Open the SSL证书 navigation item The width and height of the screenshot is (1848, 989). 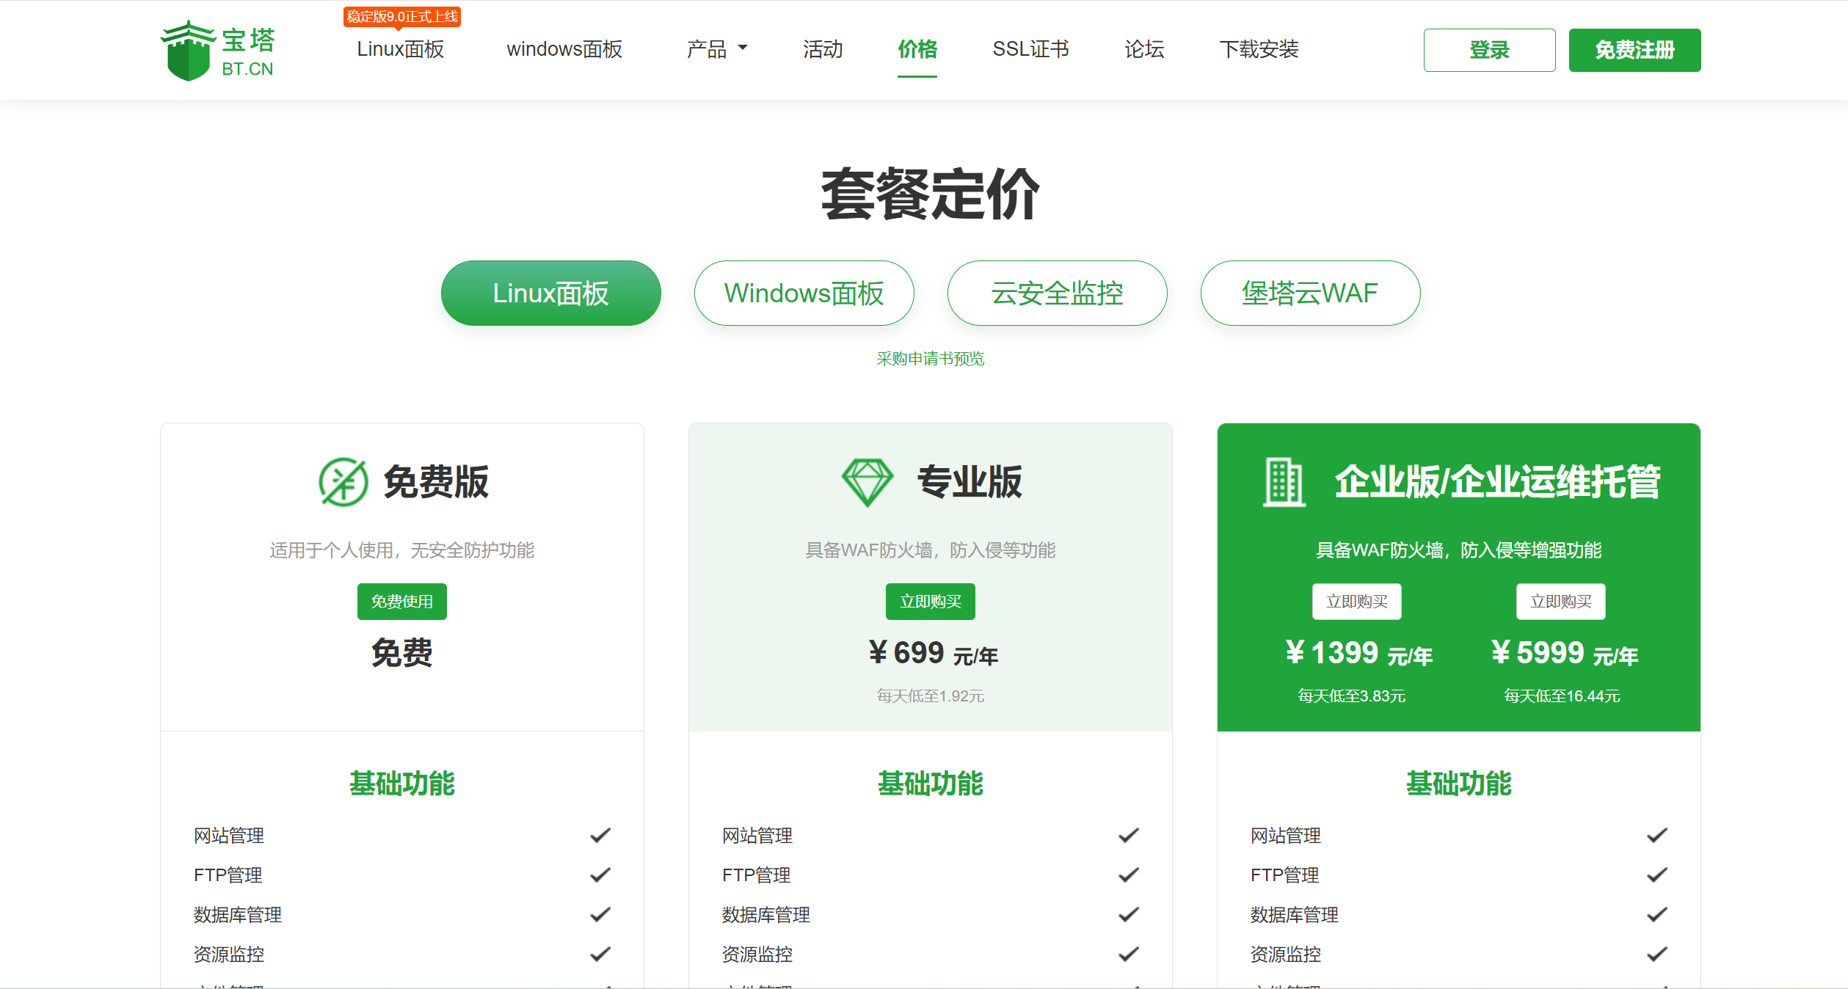coord(1030,49)
